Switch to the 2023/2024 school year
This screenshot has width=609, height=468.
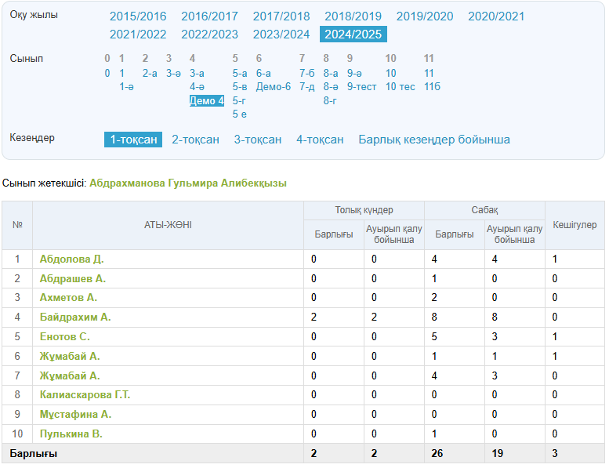click(x=281, y=34)
